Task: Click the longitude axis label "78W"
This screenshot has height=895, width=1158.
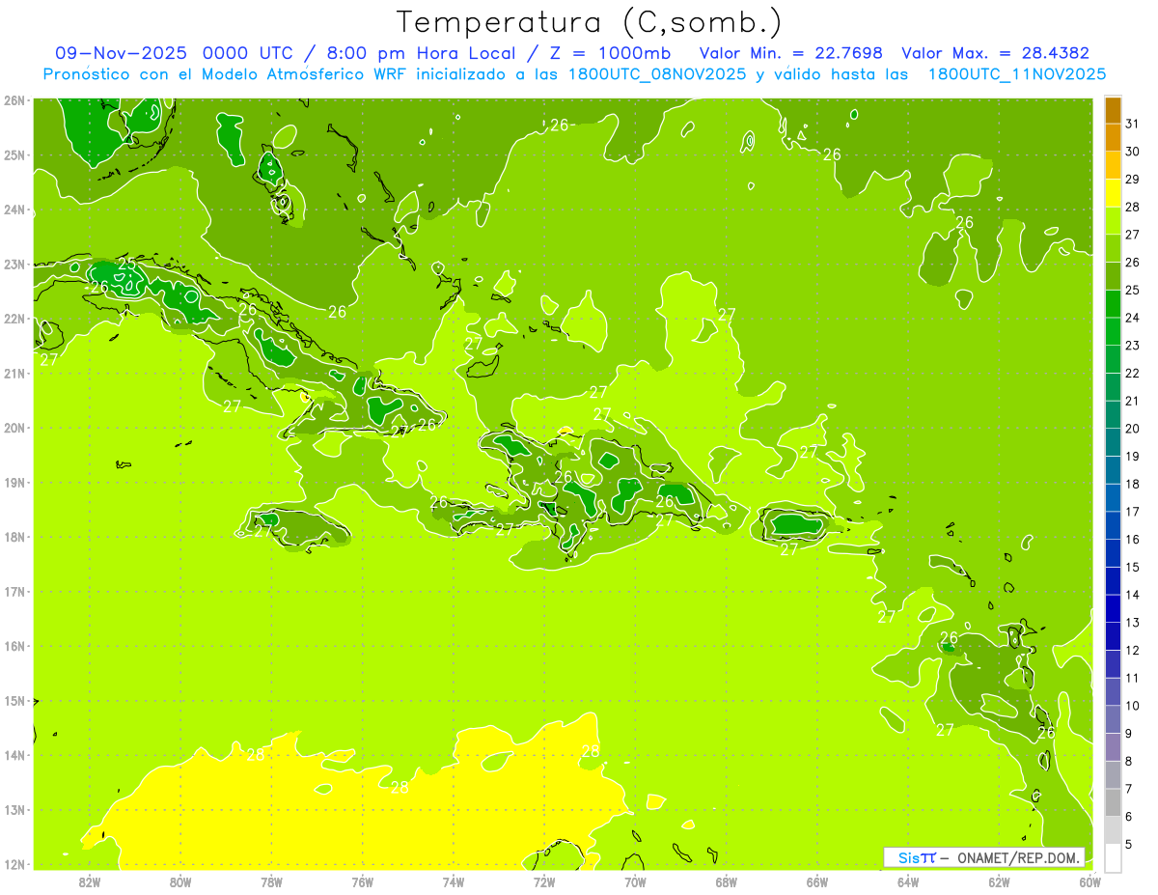Action: (271, 881)
